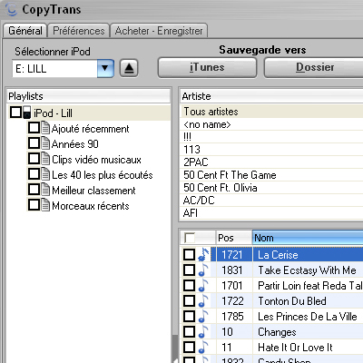Click the iTunes backup button
This screenshot has height=363, width=363.
coord(207,67)
